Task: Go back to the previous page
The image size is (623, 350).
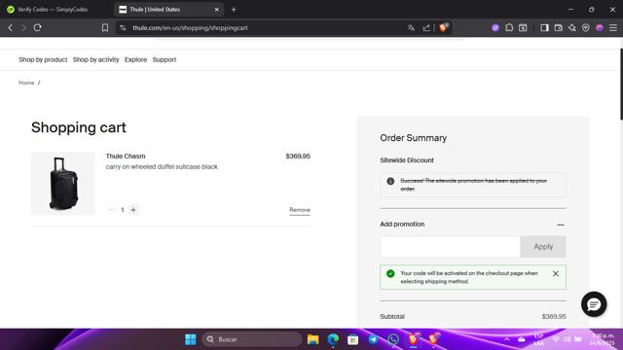Action: click(11, 28)
